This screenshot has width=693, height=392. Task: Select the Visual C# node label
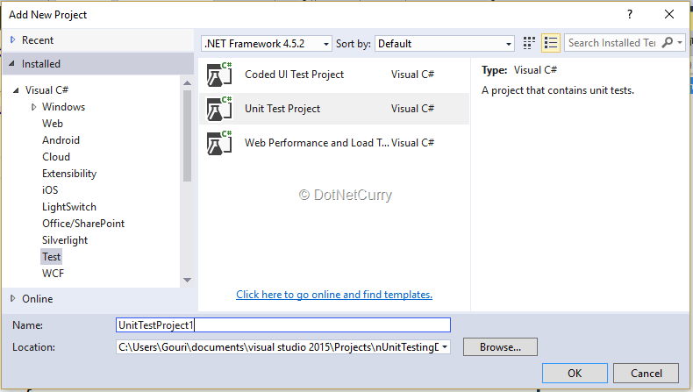tap(46, 90)
